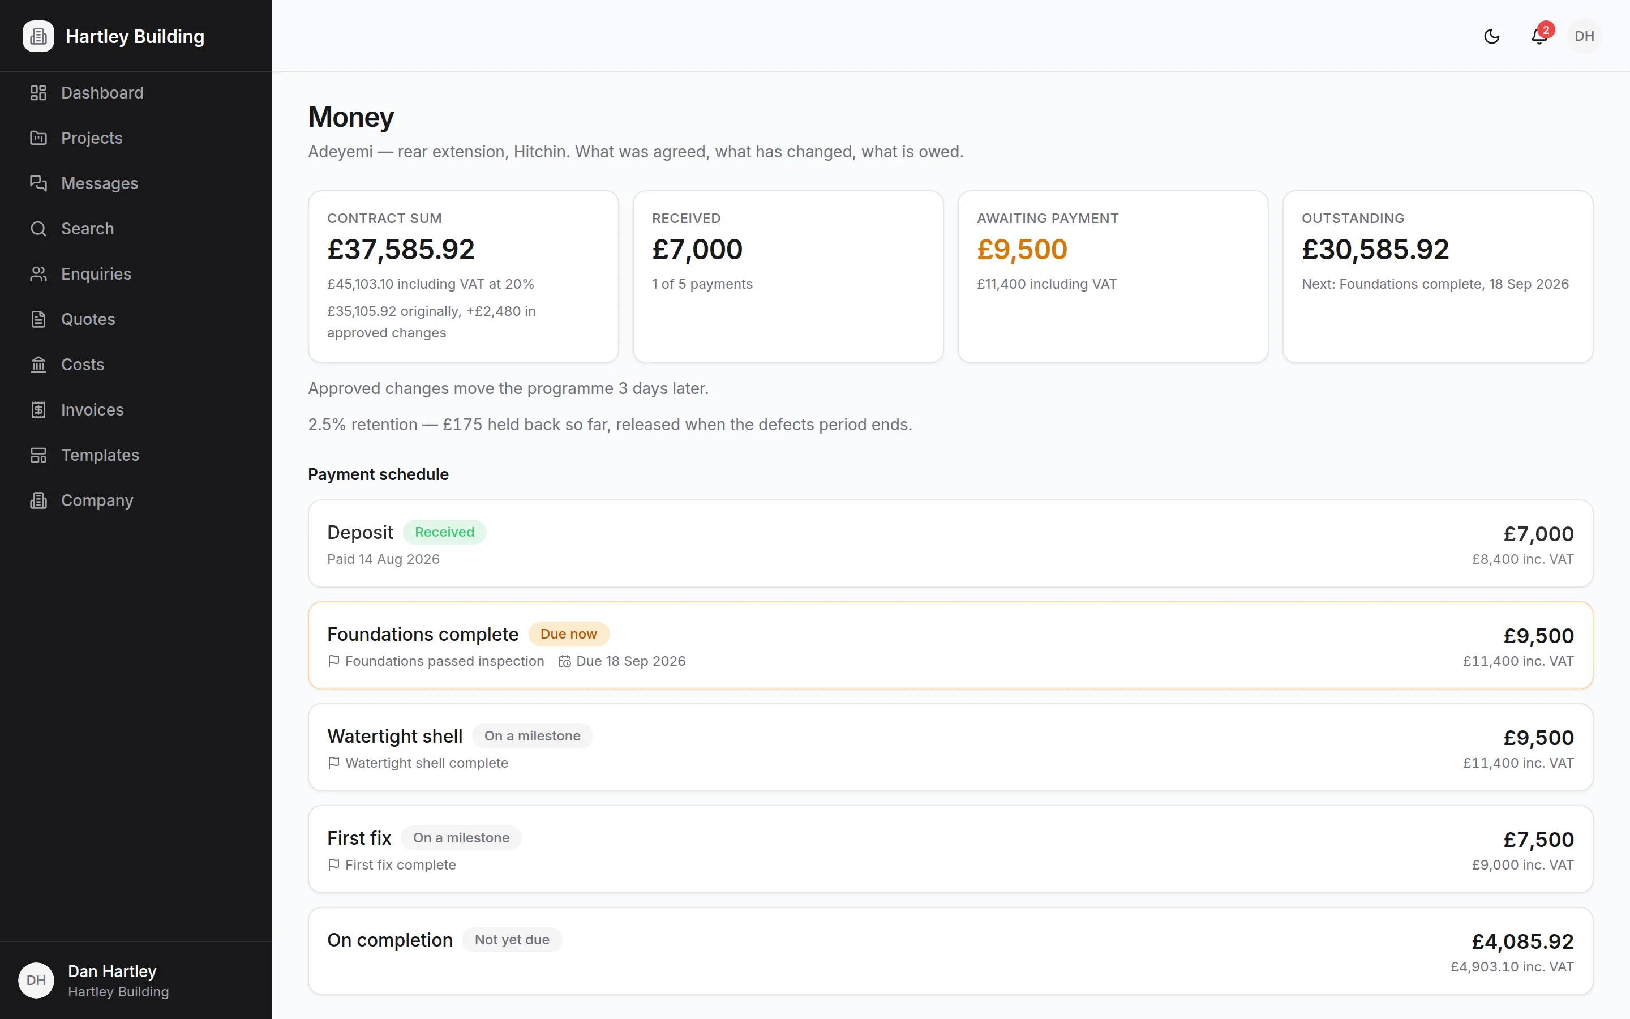Click the Dan Hartley profile at sidebar bottom
The width and height of the screenshot is (1630, 1019).
[136, 980]
